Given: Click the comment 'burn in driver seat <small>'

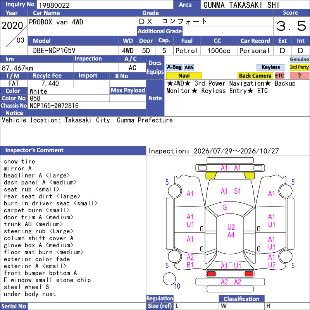Looking at the screenshot, I should tap(51, 203).
